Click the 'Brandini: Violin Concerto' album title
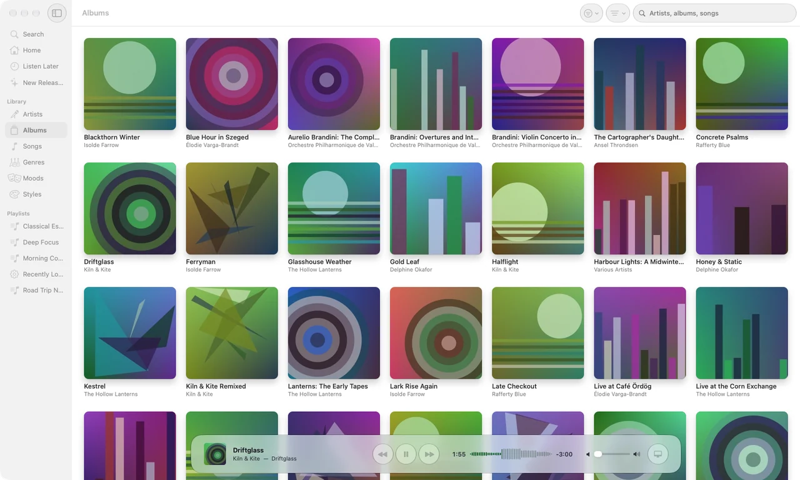This screenshot has height=480, width=800. [537, 137]
